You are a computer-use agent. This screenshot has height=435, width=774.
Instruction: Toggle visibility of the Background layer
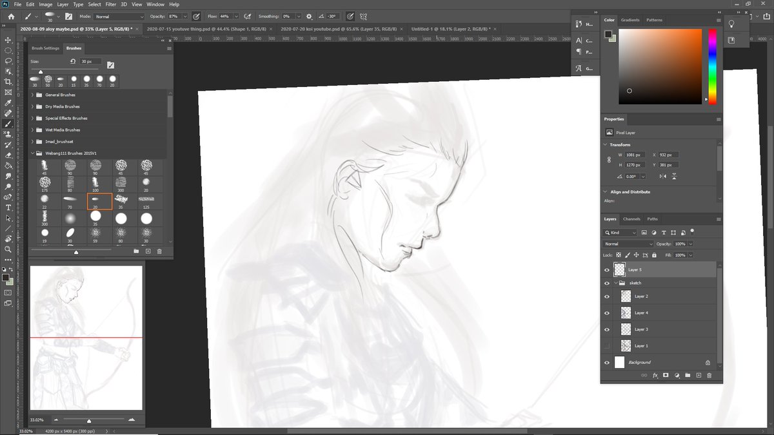click(606, 362)
